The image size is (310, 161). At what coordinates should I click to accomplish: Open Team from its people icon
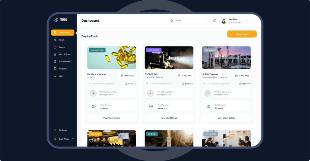tap(55, 40)
